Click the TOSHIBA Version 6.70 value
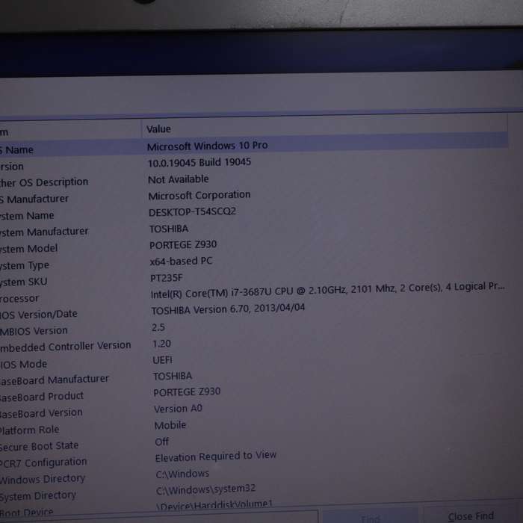This screenshot has width=523, height=523. point(228,309)
